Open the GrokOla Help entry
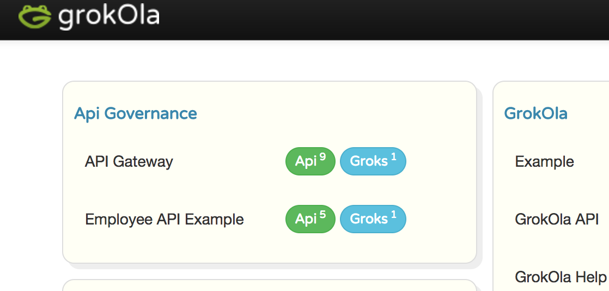The width and height of the screenshot is (609, 291). [x=561, y=277]
